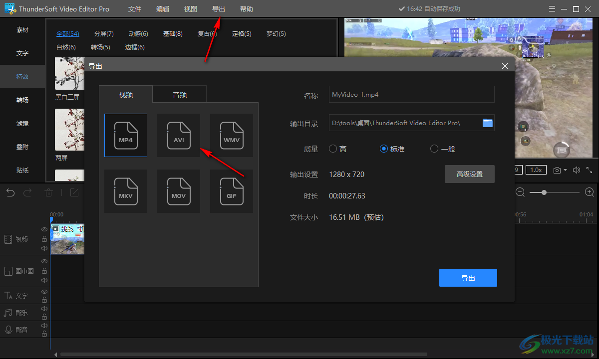Open the 转场 sidebar section
The width and height of the screenshot is (599, 359).
pos(22,100)
